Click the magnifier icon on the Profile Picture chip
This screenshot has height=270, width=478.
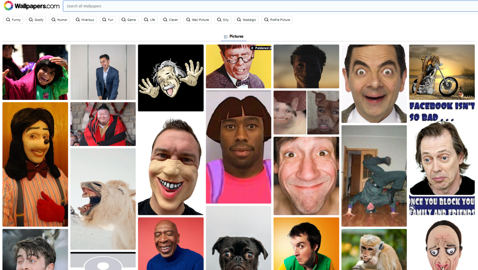(266, 19)
